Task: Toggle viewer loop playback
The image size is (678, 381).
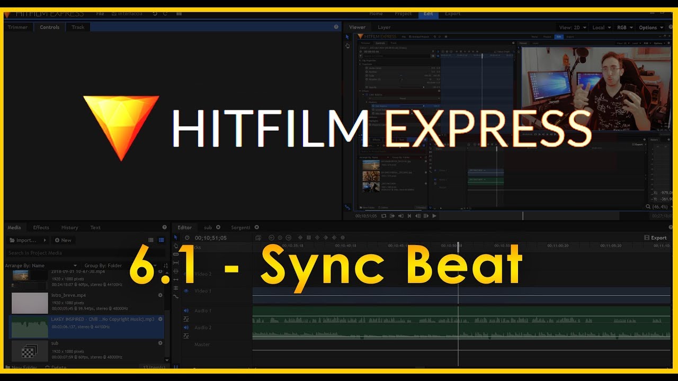Action: pos(384,216)
